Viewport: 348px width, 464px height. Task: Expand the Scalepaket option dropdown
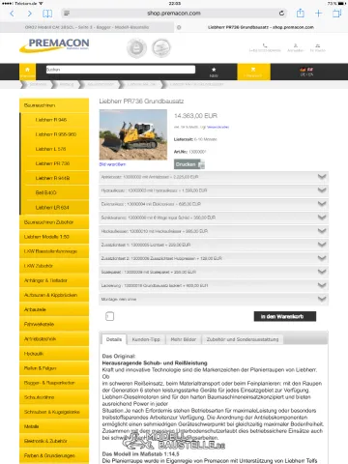pyautogui.click(x=214, y=272)
